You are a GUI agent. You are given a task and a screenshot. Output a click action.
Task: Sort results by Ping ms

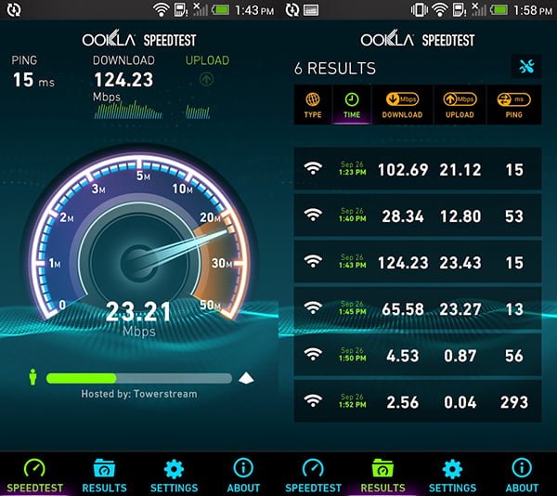click(514, 105)
